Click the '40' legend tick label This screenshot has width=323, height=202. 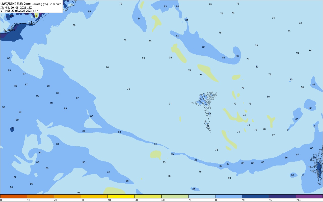pos(109,200)
